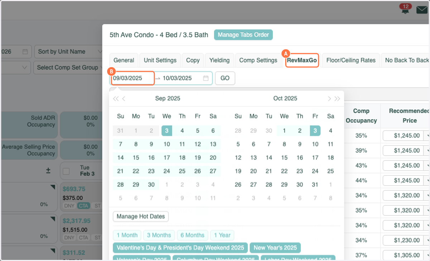Go to previous month with single-left arrow
The height and width of the screenshot is (261, 430).
tap(124, 99)
